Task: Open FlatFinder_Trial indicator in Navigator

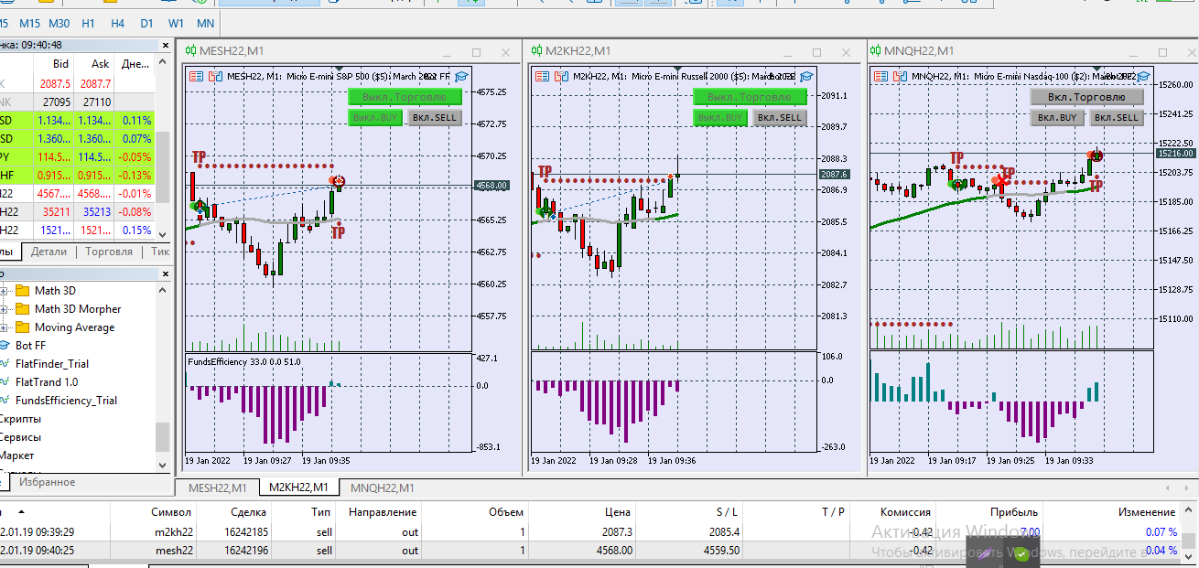Action: click(52, 364)
